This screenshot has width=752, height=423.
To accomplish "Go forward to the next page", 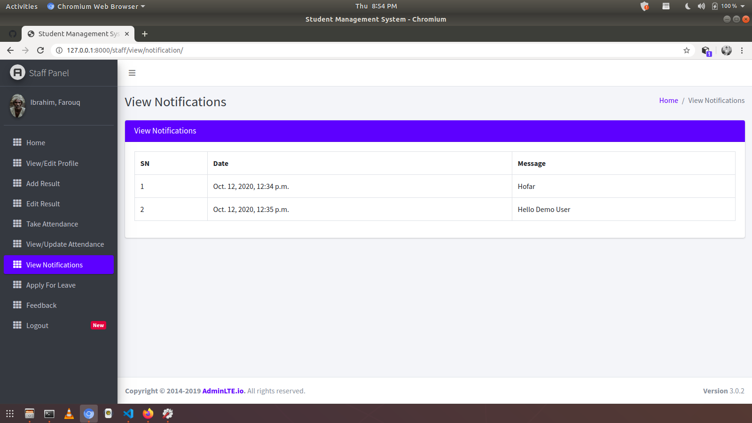I will pos(25,50).
